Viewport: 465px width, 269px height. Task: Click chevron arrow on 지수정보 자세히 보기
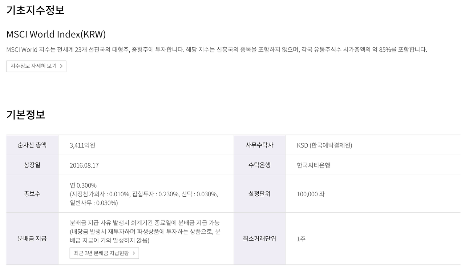click(x=61, y=66)
